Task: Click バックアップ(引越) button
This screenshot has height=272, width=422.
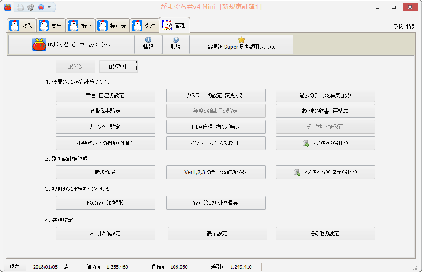Action: coord(325,143)
